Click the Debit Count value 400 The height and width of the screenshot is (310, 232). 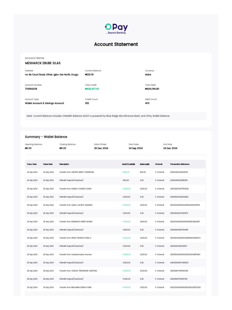click(x=147, y=103)
